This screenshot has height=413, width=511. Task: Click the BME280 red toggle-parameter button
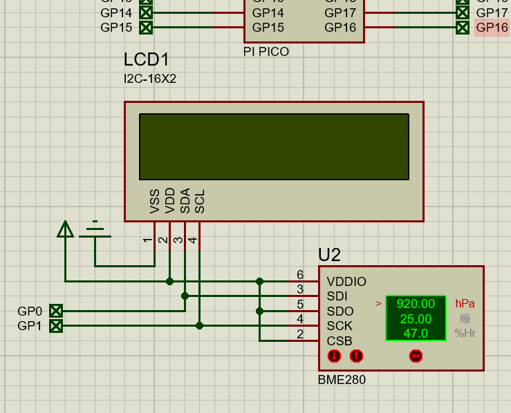(x=416, y=356)
